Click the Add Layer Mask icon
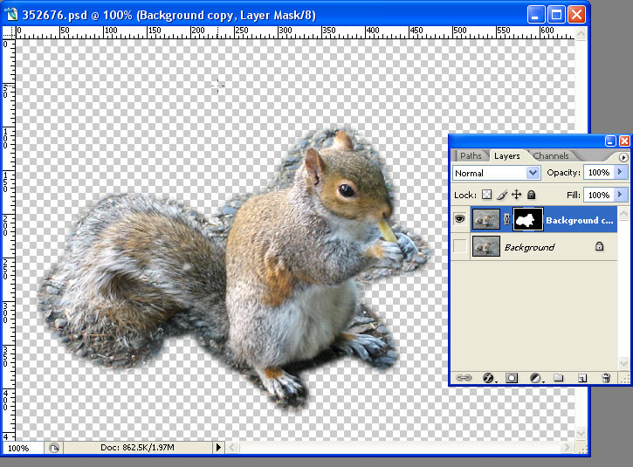The image size is (633, 467). (x=512, y=378)
